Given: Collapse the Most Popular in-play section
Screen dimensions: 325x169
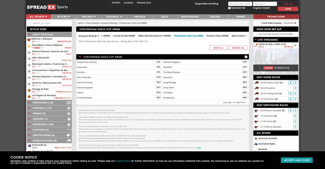Looking at the screenshot, I should click(x=30, y=34).
